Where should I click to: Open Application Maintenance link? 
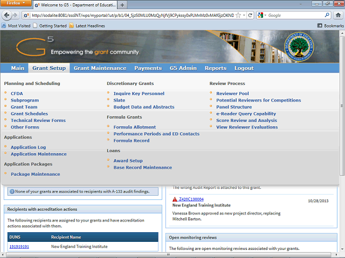pyautogui.click(x=38, y=154)
